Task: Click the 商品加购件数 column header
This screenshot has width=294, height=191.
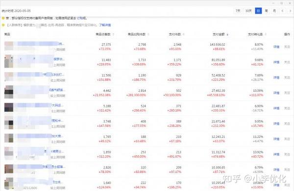Action: tap(137, 34)
